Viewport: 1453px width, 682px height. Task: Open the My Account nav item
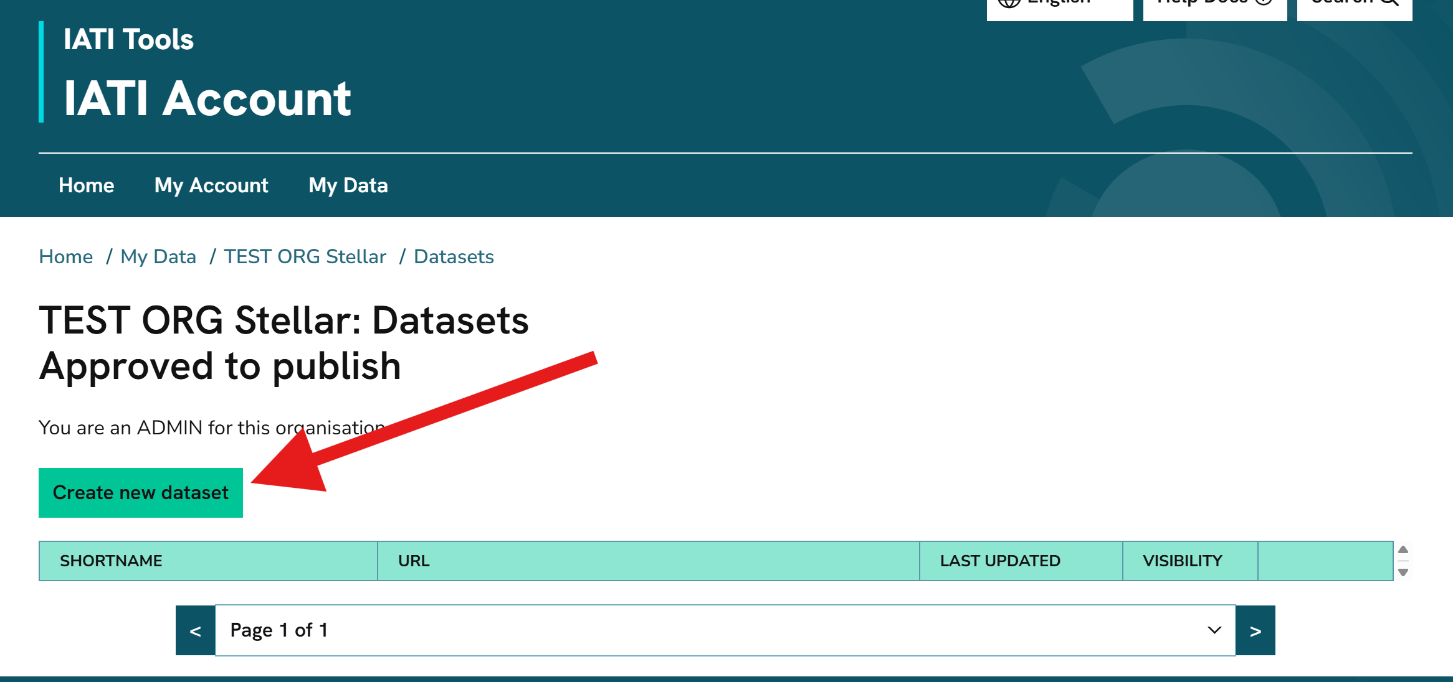click(x=211, y=185)
